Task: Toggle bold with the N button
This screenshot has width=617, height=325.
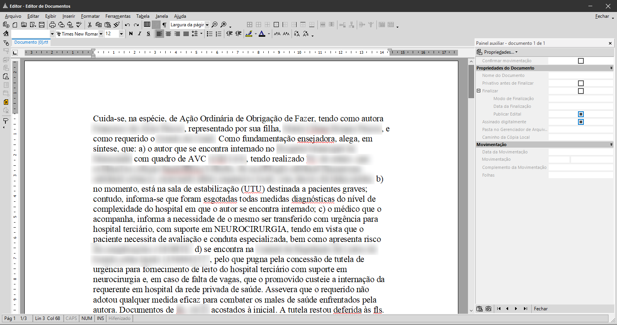Action: [131, 34]
